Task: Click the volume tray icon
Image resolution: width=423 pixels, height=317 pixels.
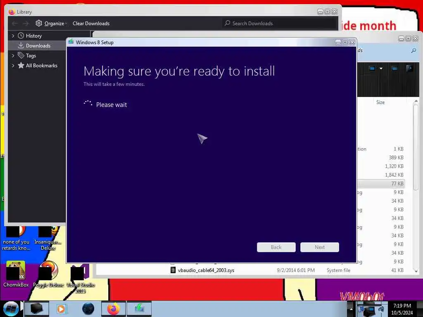Action: click(381, 309)
